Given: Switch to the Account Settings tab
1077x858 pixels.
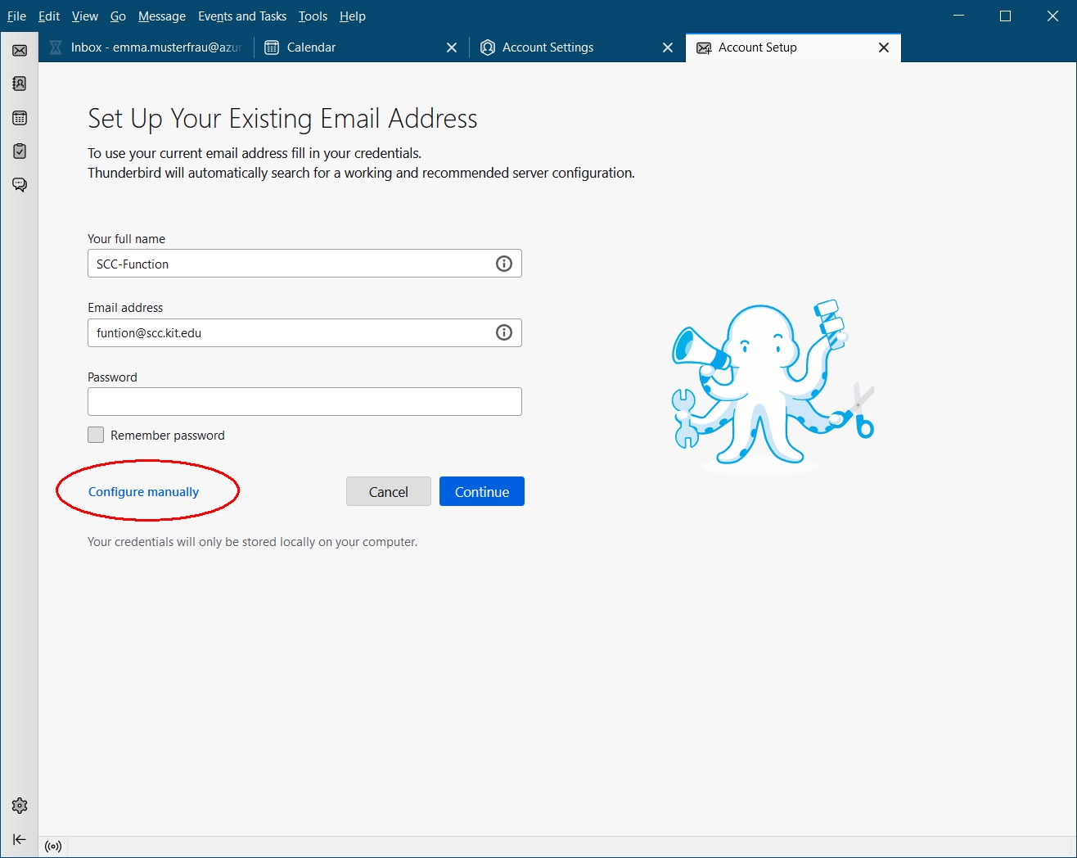Looking at the screenshot, I should coord(548,47).
